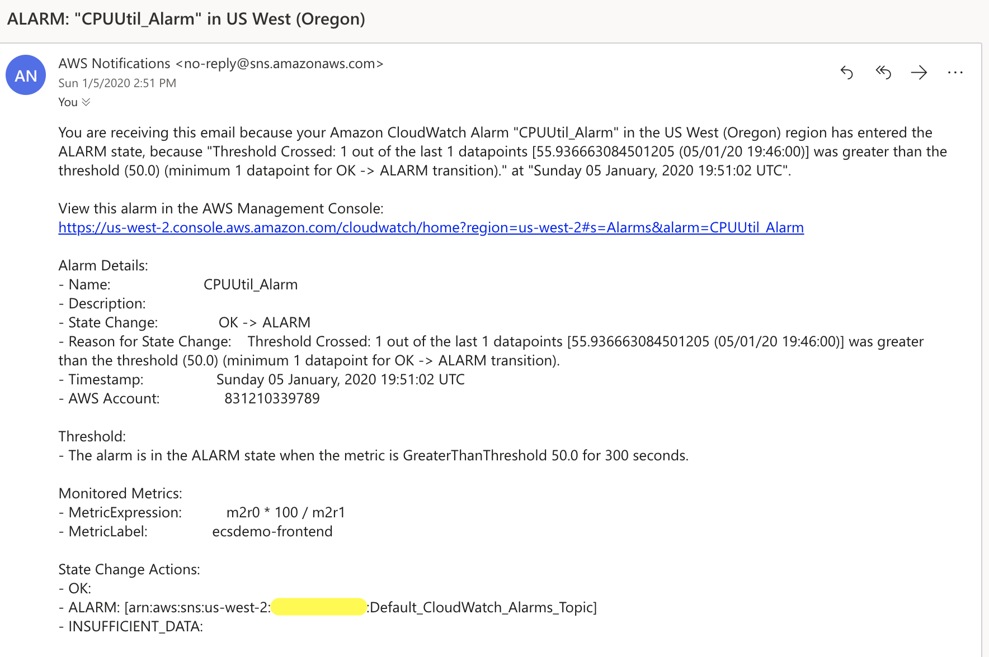Click the Sun 1/5/2020 2:51 PM timestamp
The image size is (989, 657).
117,83
